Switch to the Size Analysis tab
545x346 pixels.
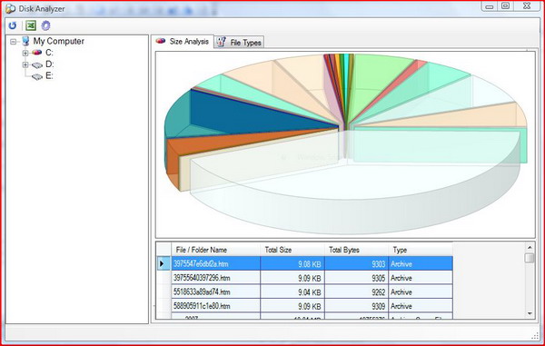point(183,42)
